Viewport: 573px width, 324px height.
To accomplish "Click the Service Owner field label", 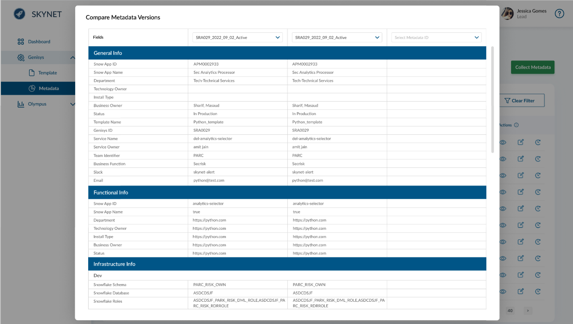I will pyautogui.click(x=107, y=147).
